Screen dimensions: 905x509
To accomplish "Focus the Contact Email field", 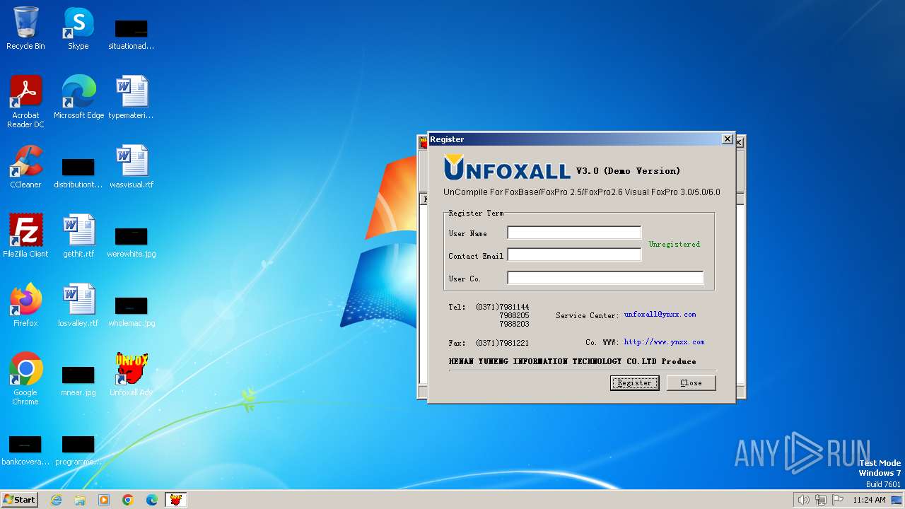I will click(574, 255).
